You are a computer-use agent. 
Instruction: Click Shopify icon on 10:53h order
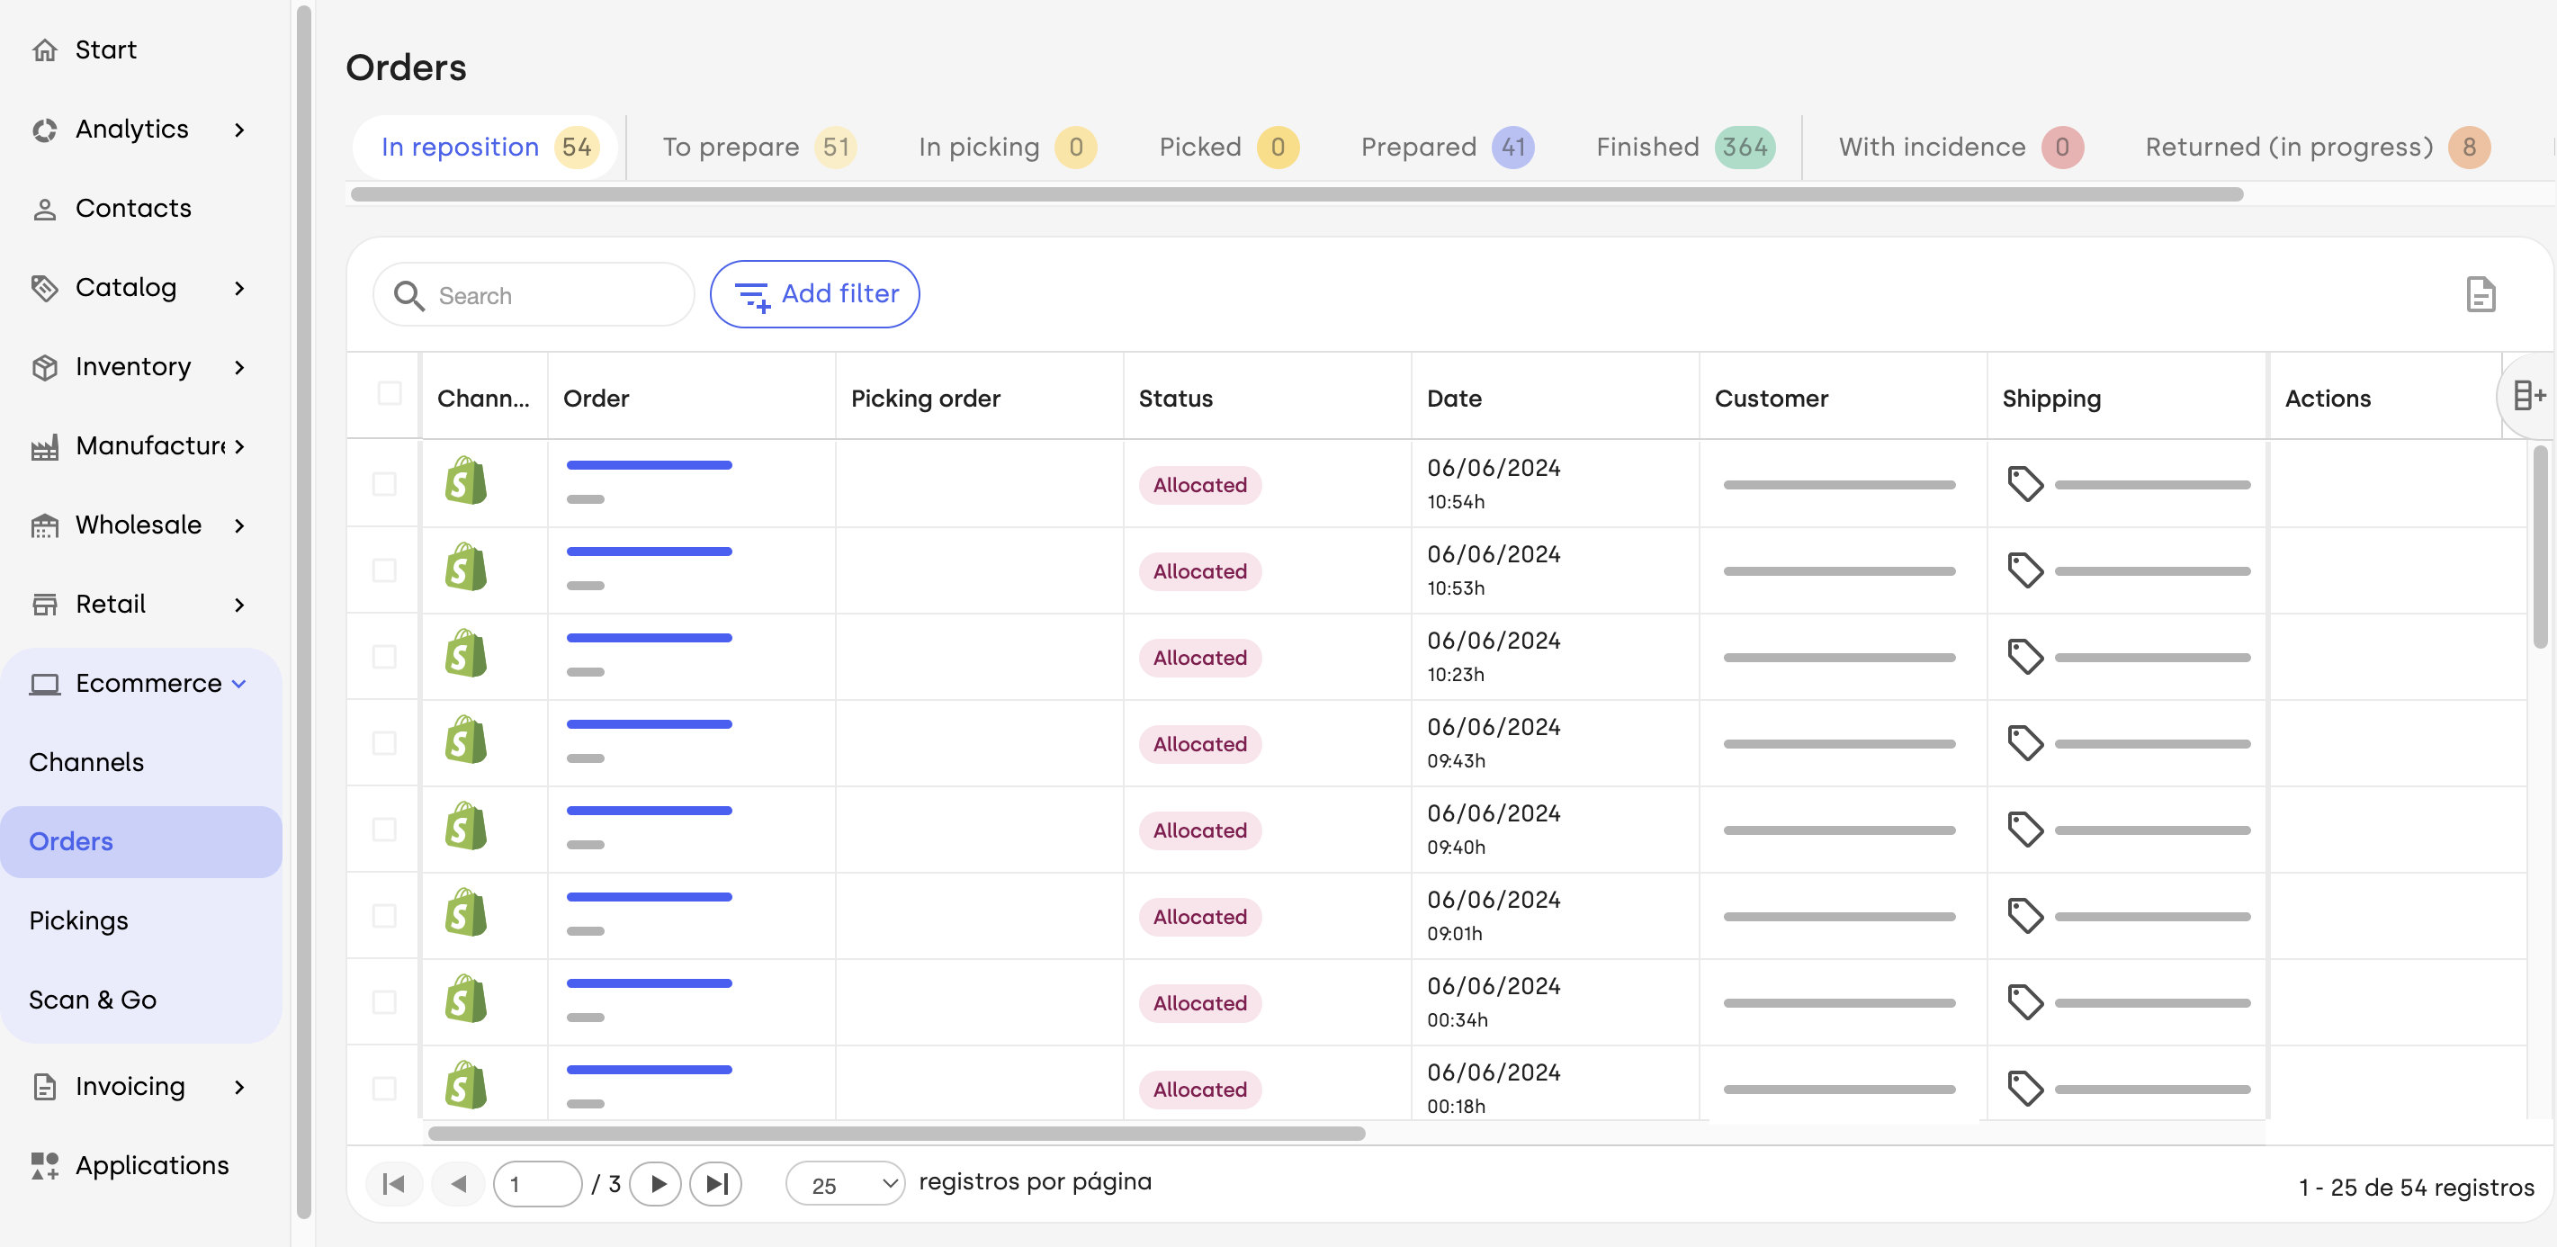465,568
